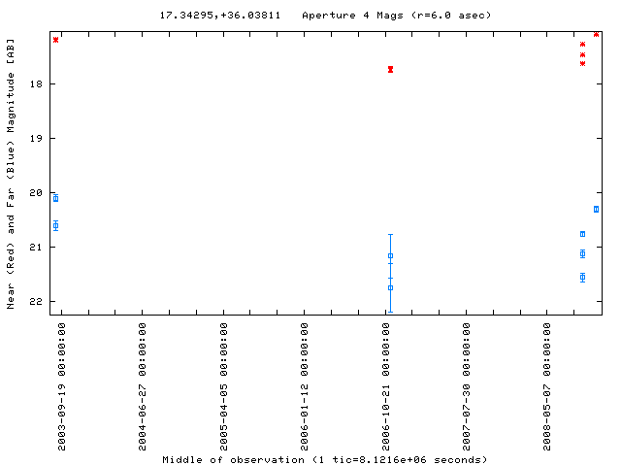Select the red near-UV point near 2006-10-21
Image resolution: width=621 pixels, height=466 pixels.
point(390,69)
